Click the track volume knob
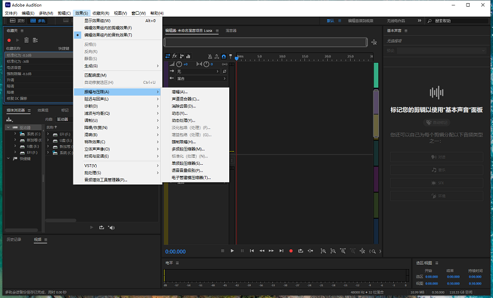493x298 pixels. (x=179, y=64)
